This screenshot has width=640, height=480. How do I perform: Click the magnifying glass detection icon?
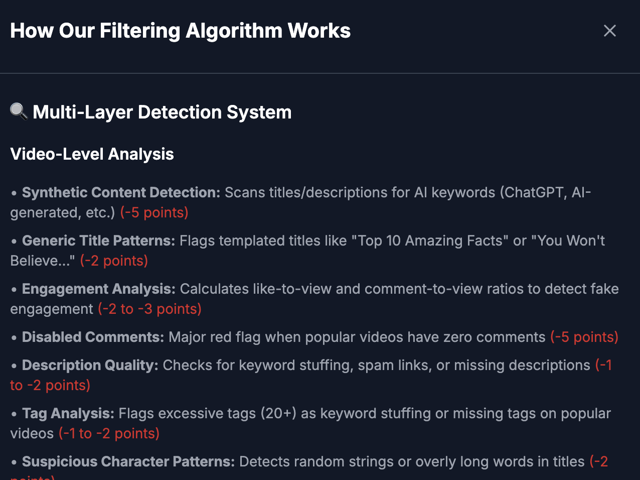click(x=18, y=111)
